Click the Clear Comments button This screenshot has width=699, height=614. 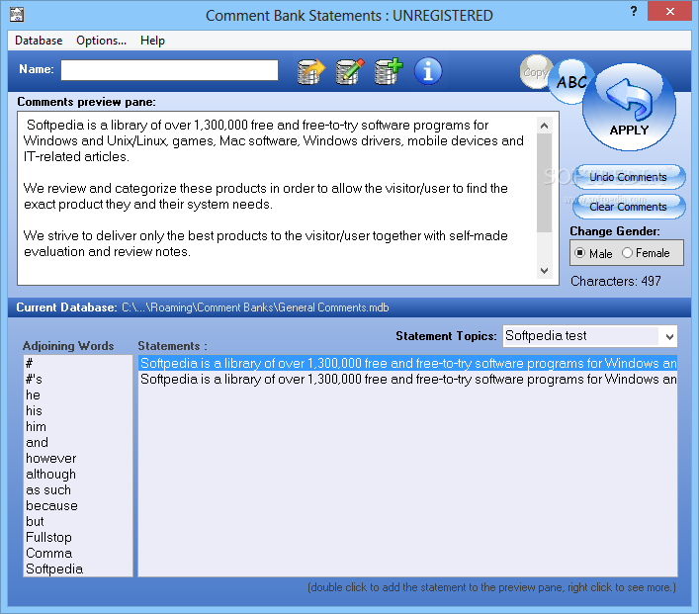pyautogui.click(x=629, y=207)
